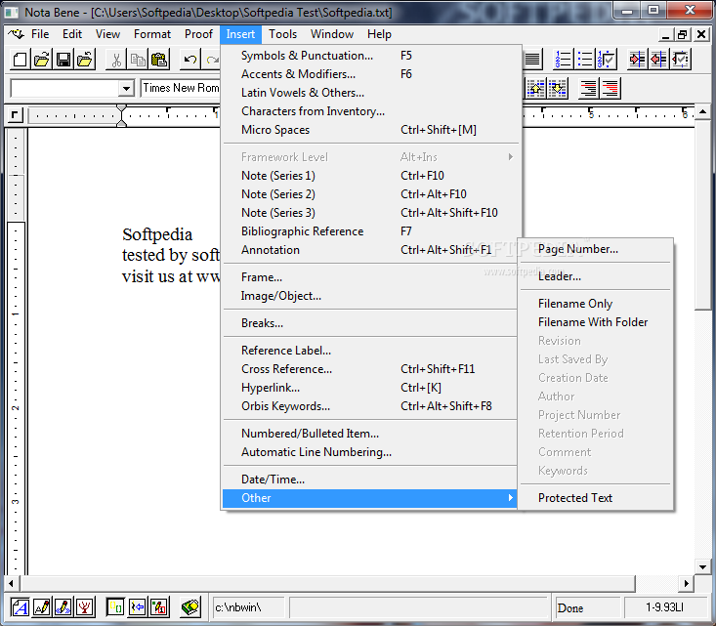The height and width of the screenshot is (626, 716).
Task: Insert Note (Series 3)
Action: pyautogui.click(x=370, y=213)
